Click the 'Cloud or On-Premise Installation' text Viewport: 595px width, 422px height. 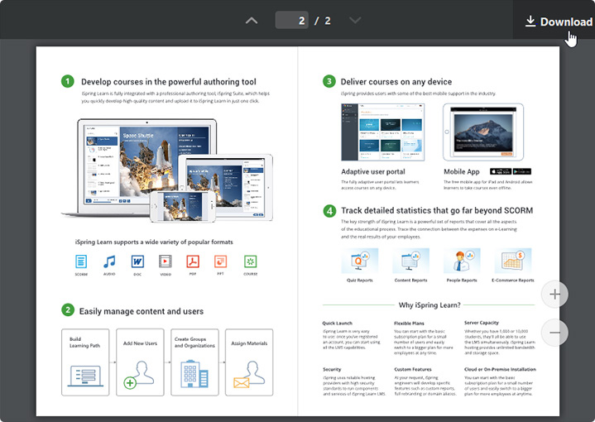coord(500,369)
